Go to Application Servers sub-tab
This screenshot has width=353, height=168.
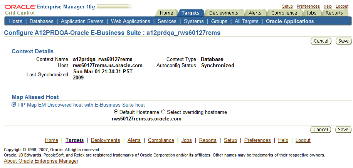(x=82, y=21)
